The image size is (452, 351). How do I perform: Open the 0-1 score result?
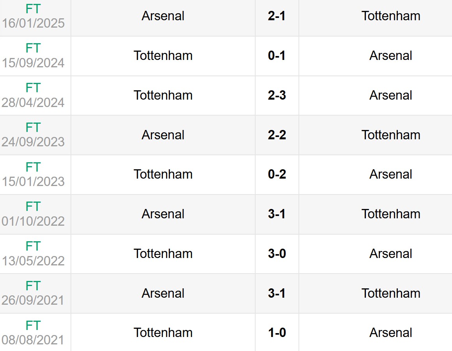[x=277, y=56]
